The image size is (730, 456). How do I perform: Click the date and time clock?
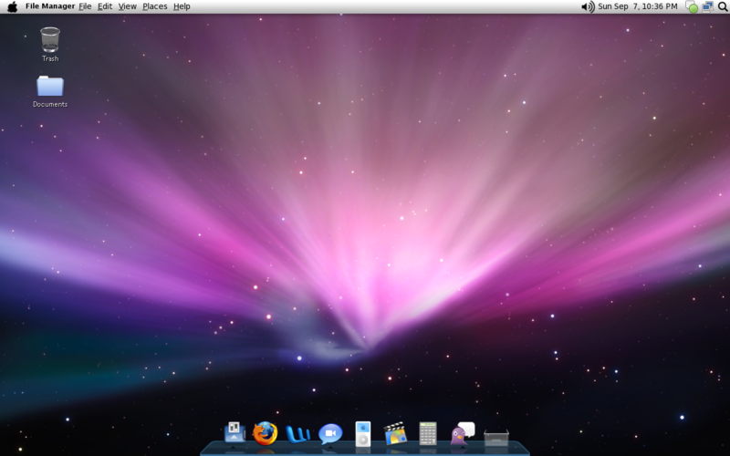click(637, 6)
